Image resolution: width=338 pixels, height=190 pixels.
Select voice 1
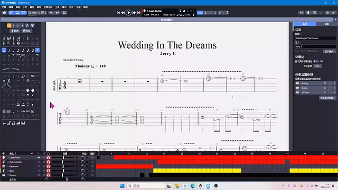[9, 26]
